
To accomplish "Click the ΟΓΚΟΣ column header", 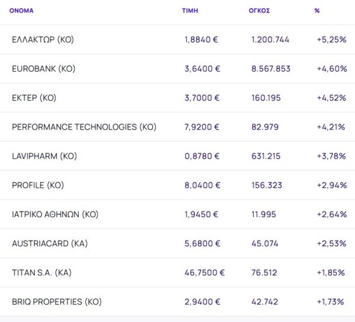I will [259, 11].
